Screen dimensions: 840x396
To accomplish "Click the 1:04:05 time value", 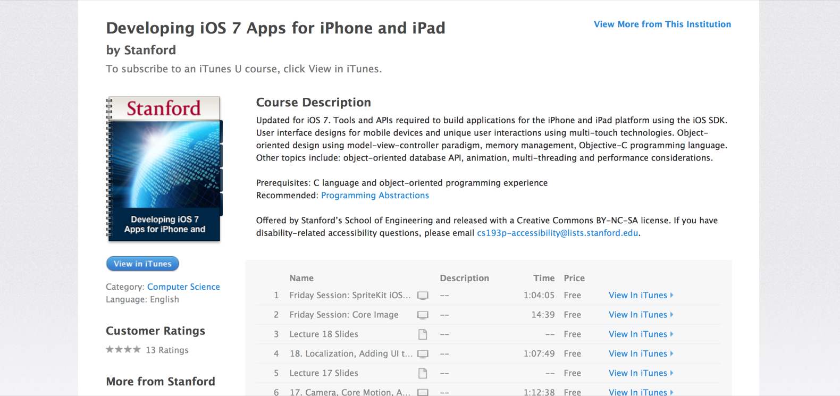I will point(539,295).
